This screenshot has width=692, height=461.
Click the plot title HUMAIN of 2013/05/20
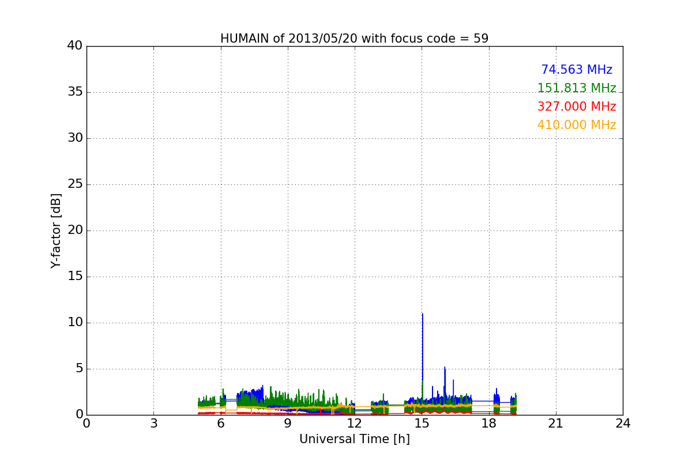(354, 39)
